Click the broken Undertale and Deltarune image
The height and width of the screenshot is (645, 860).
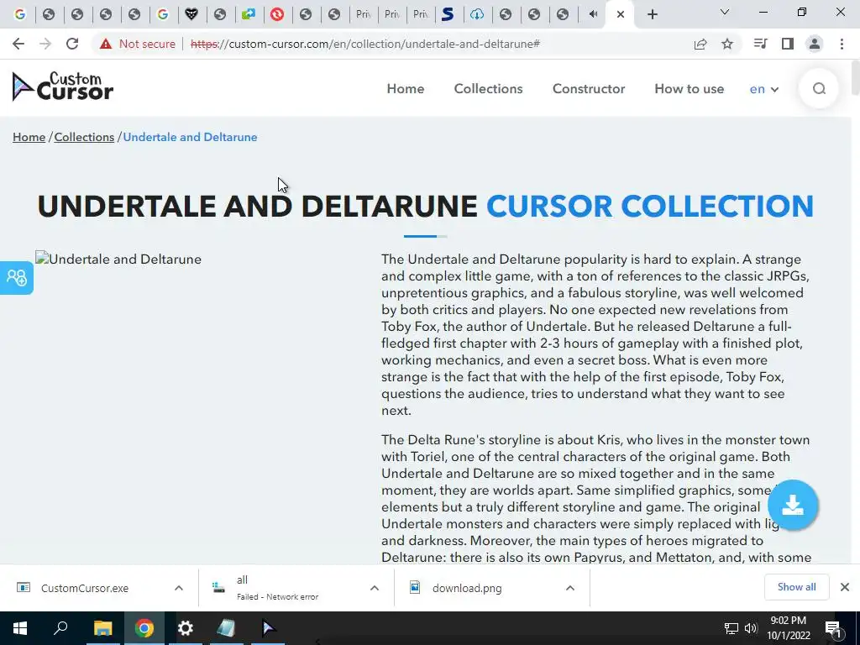point(118,259)
